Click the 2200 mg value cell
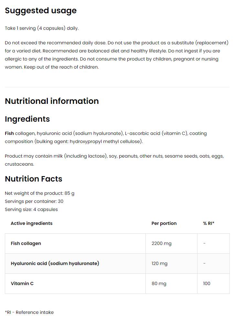Image resolution: width=234 pixels, height=321 pixels. coord(161,243)
